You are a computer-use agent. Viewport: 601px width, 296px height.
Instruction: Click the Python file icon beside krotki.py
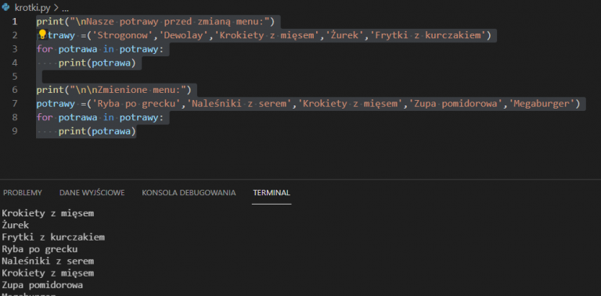5,7
